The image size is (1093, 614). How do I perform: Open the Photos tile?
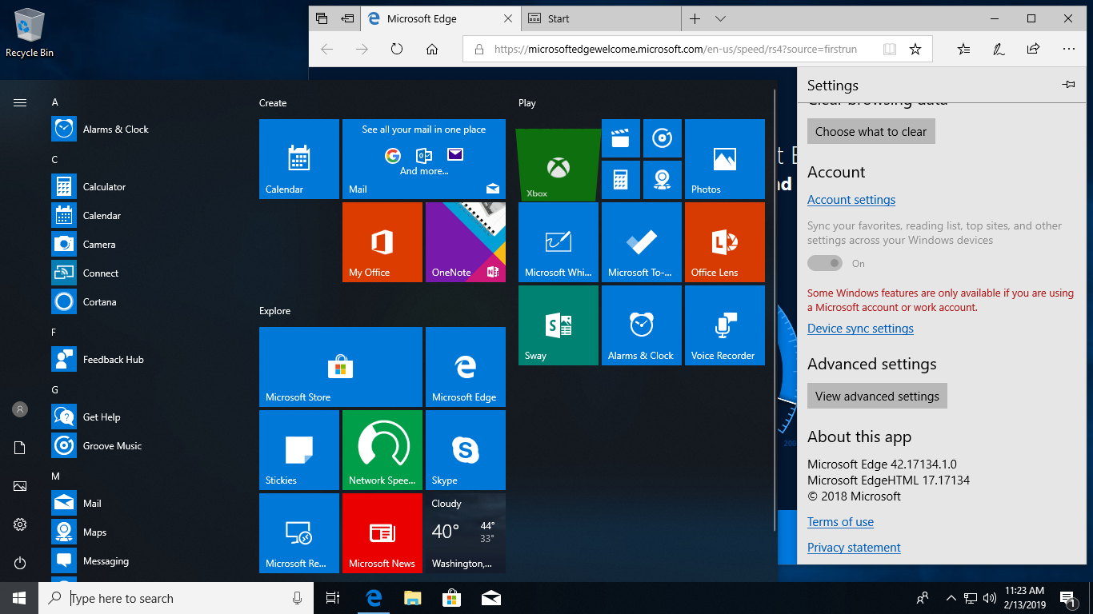click(x=725, y=159)
